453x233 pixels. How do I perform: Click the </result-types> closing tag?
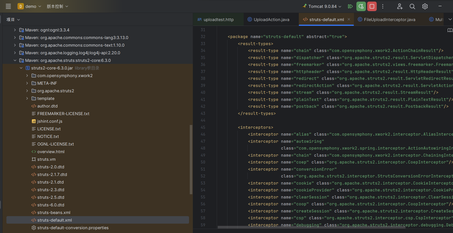(257, 113)
